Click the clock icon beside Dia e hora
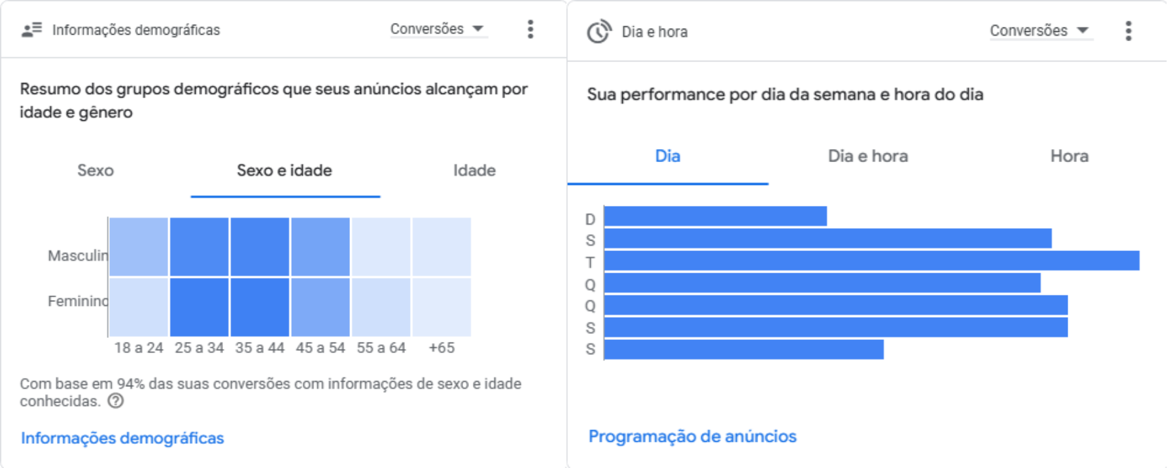The height and width of the screenshot is (468, 1167). click(599, 31)
